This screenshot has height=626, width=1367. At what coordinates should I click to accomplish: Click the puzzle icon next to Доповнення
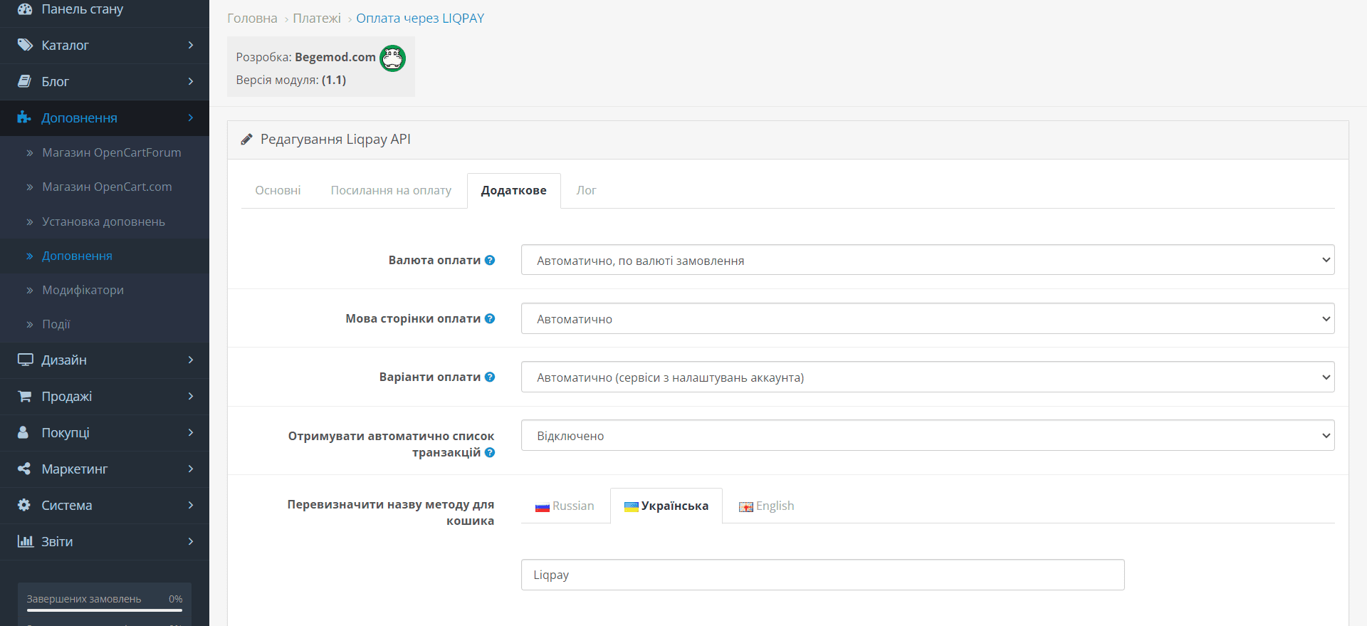click(24, 118)
